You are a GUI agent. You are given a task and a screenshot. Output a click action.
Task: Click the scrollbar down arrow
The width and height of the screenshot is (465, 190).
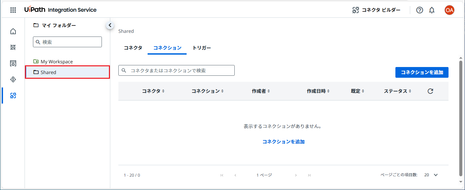pos(461,182)
